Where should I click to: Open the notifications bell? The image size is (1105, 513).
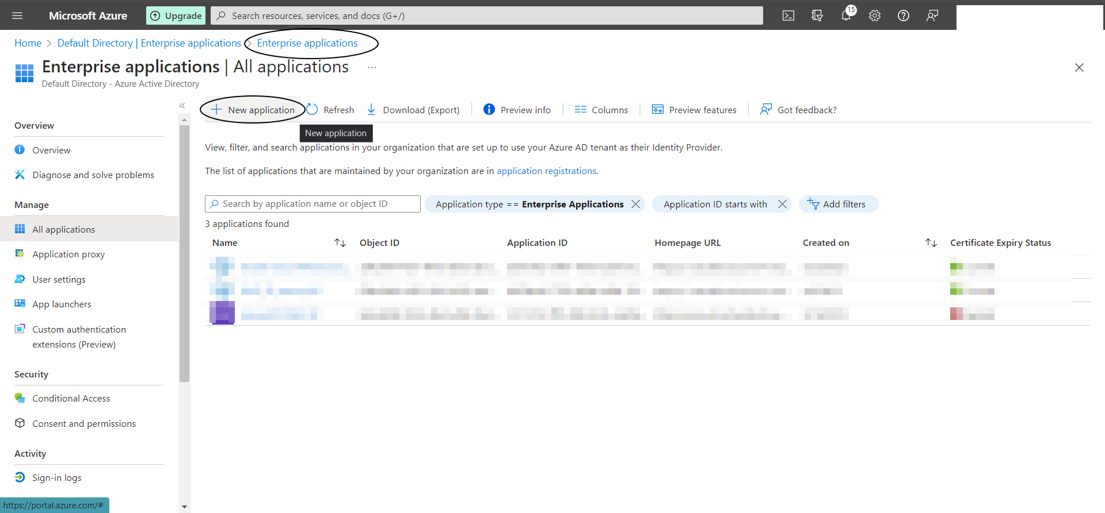pyautogui.click(x=846, y=16)
